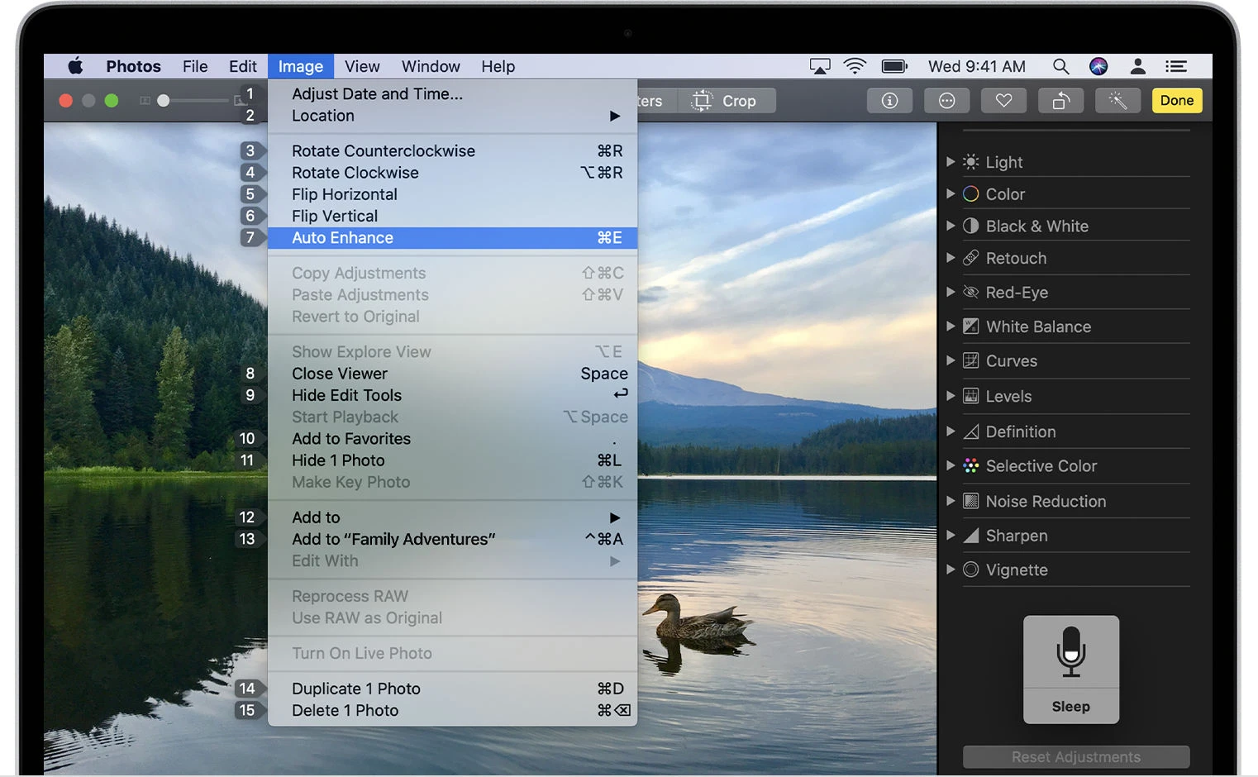Choose Close Viewer menu item
The width and height of the screenshot is (1258, 777).
click(x=452, y=374)
